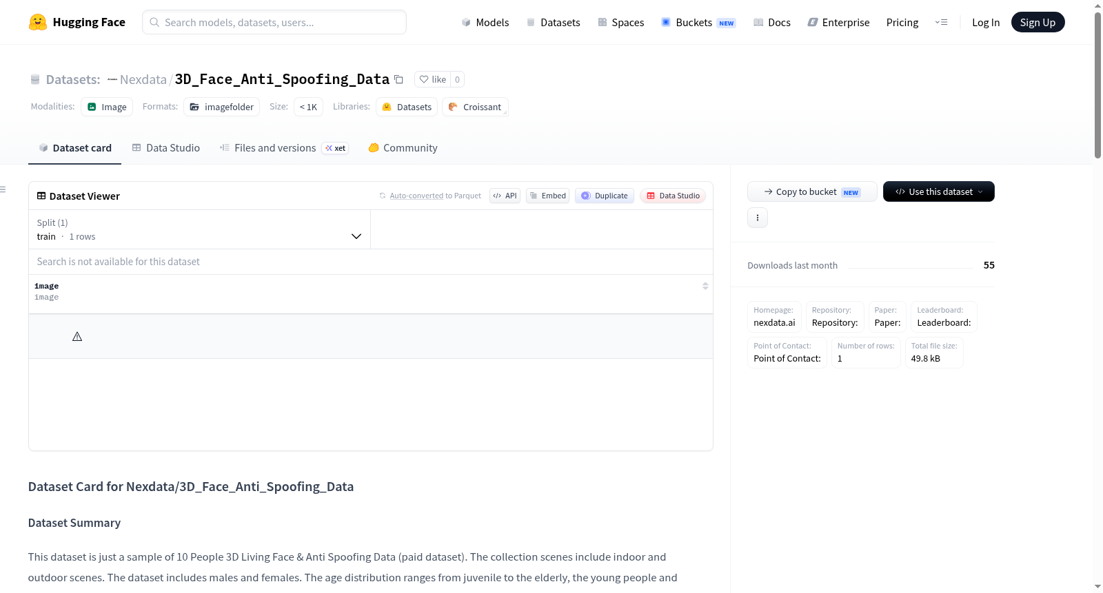Click the warning triangle icon in row

(77, 337)
